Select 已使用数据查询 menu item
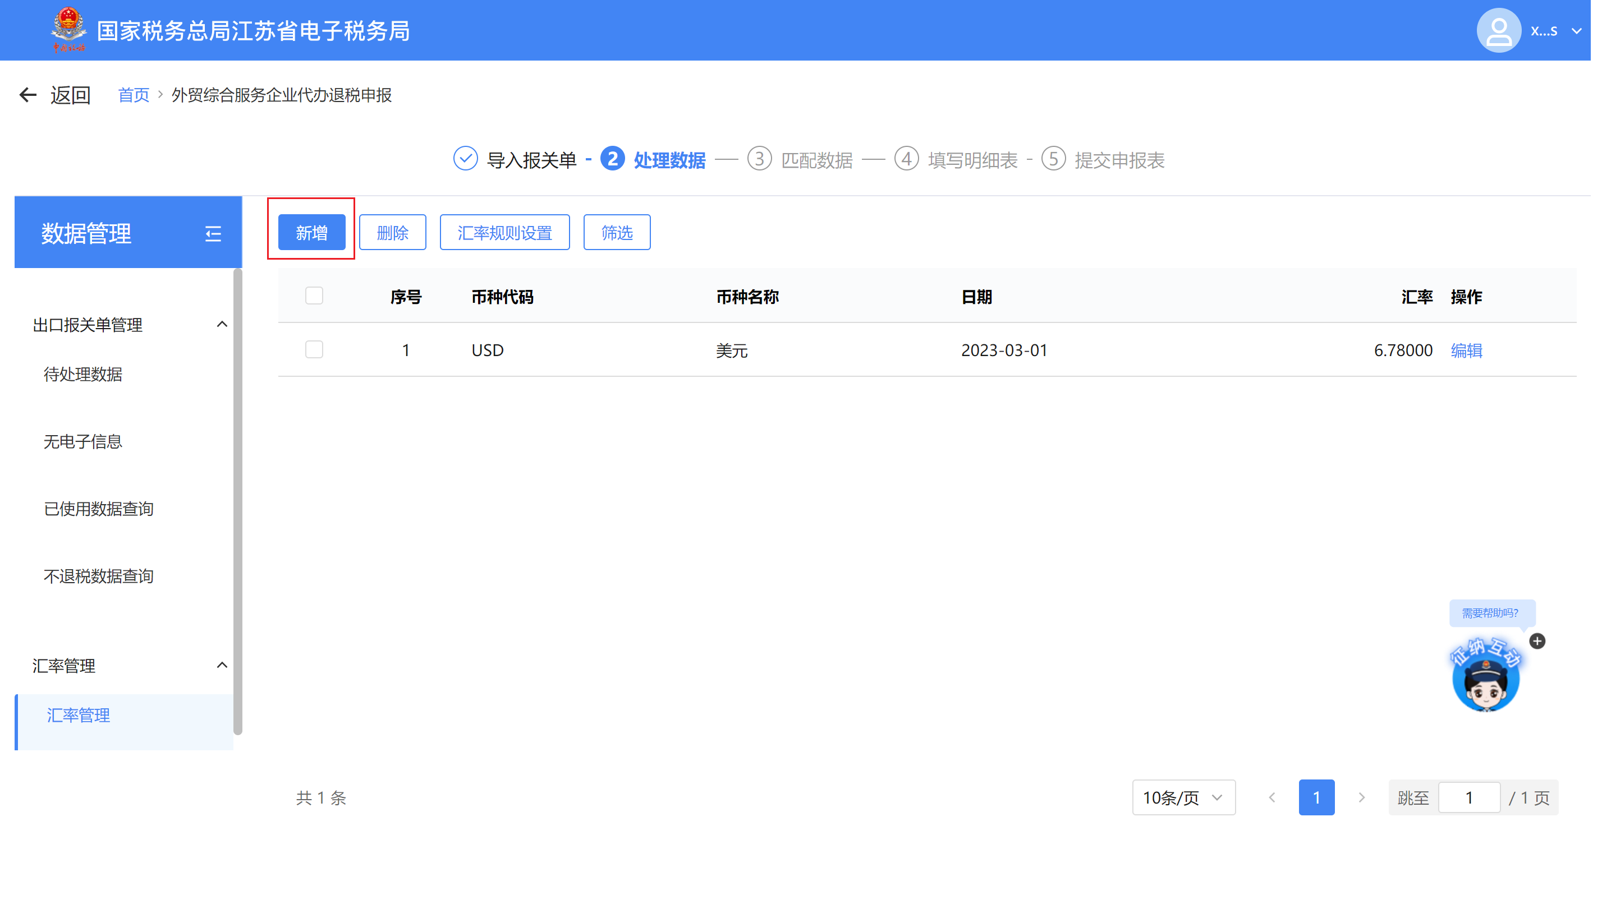This screenshot has height=909, width=1602. (x=99, y=509)
